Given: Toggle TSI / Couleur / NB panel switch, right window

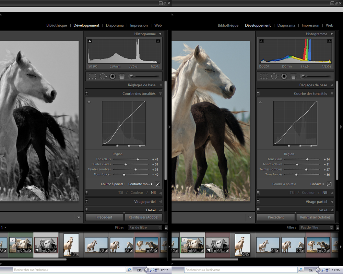Looking at the screenshot, I should click(x=258, y=193).
